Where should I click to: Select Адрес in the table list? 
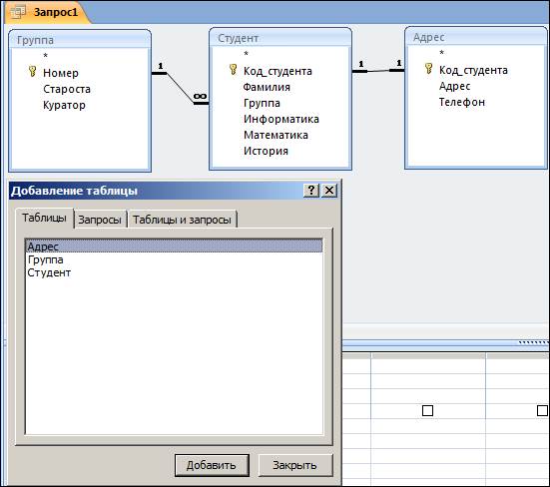point(174,246)
